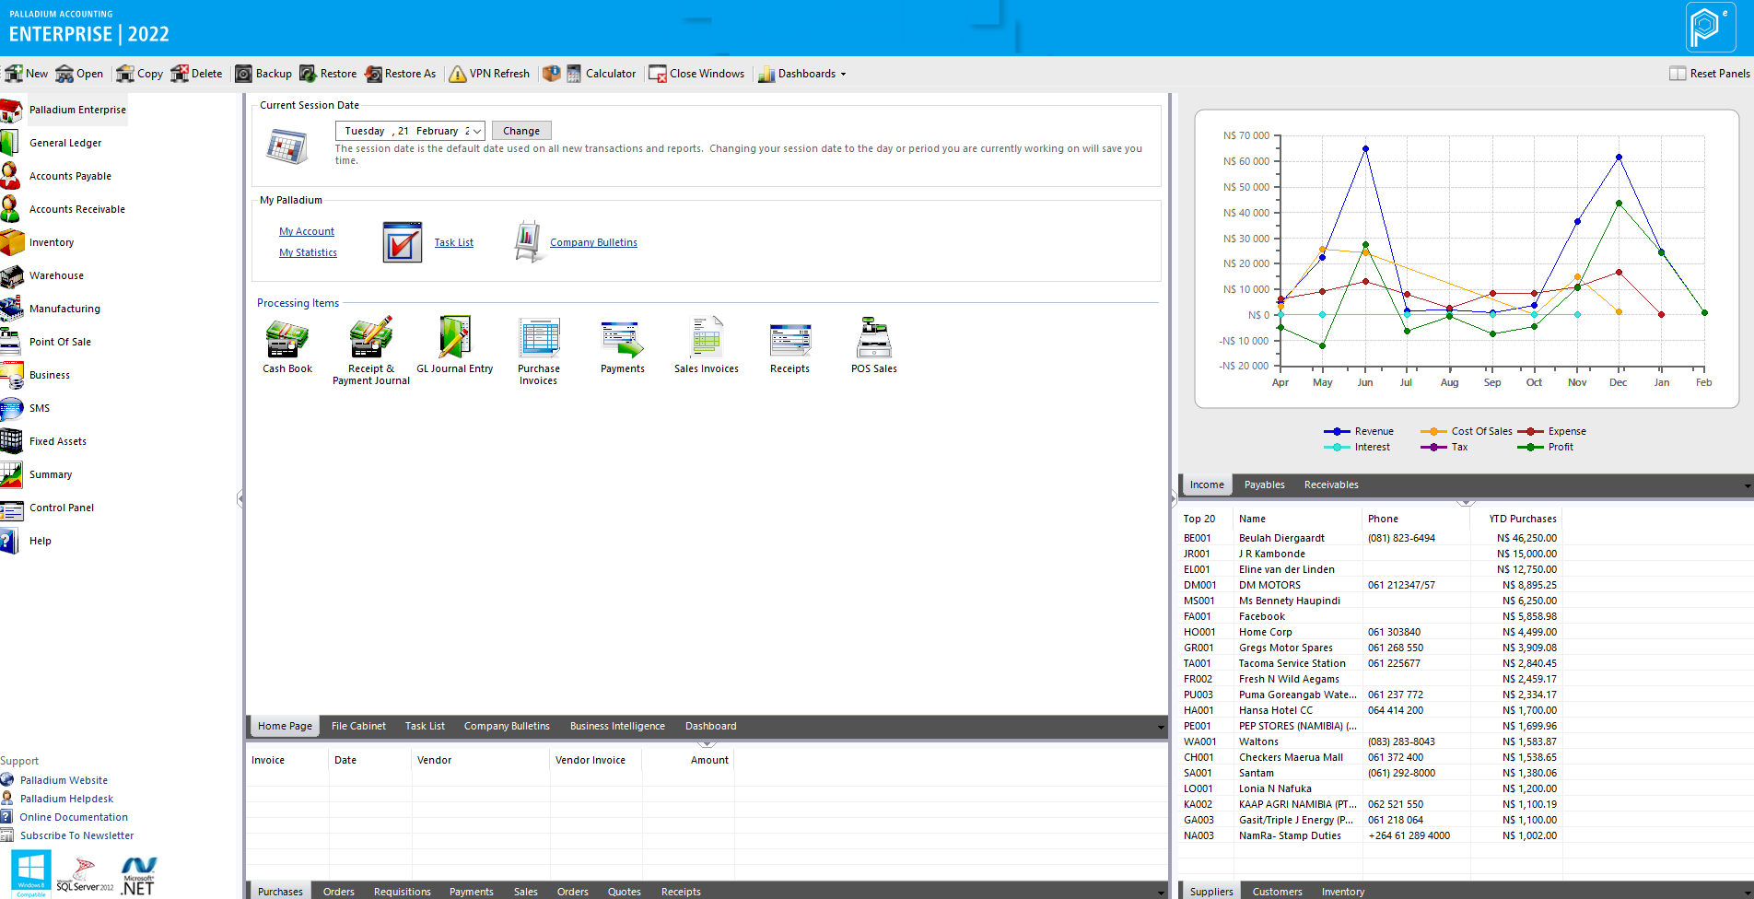Open the Task List link
This screenshot has width=1754, height=899.
pyautogui.click(x=454, y=242)
